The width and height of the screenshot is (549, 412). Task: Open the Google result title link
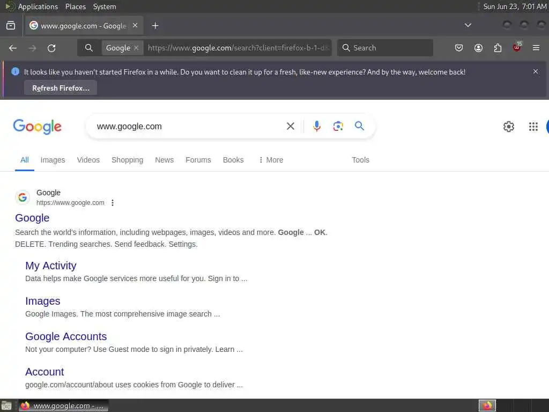[32, 218]
